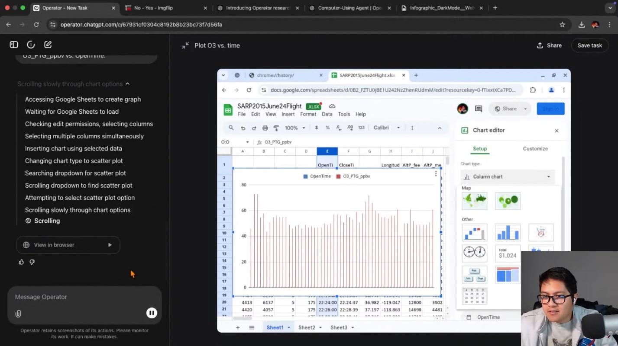618x346 pixels.
Task: Switch to the chrome://history tab
Action: [286, 75]
